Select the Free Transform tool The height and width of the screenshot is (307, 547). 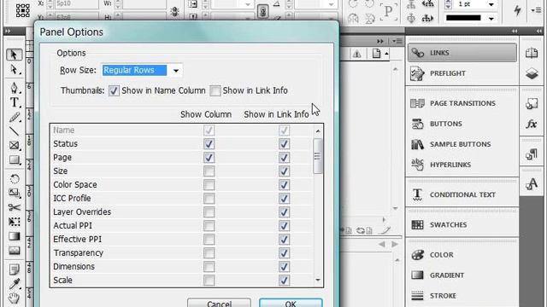click(14, 222)
